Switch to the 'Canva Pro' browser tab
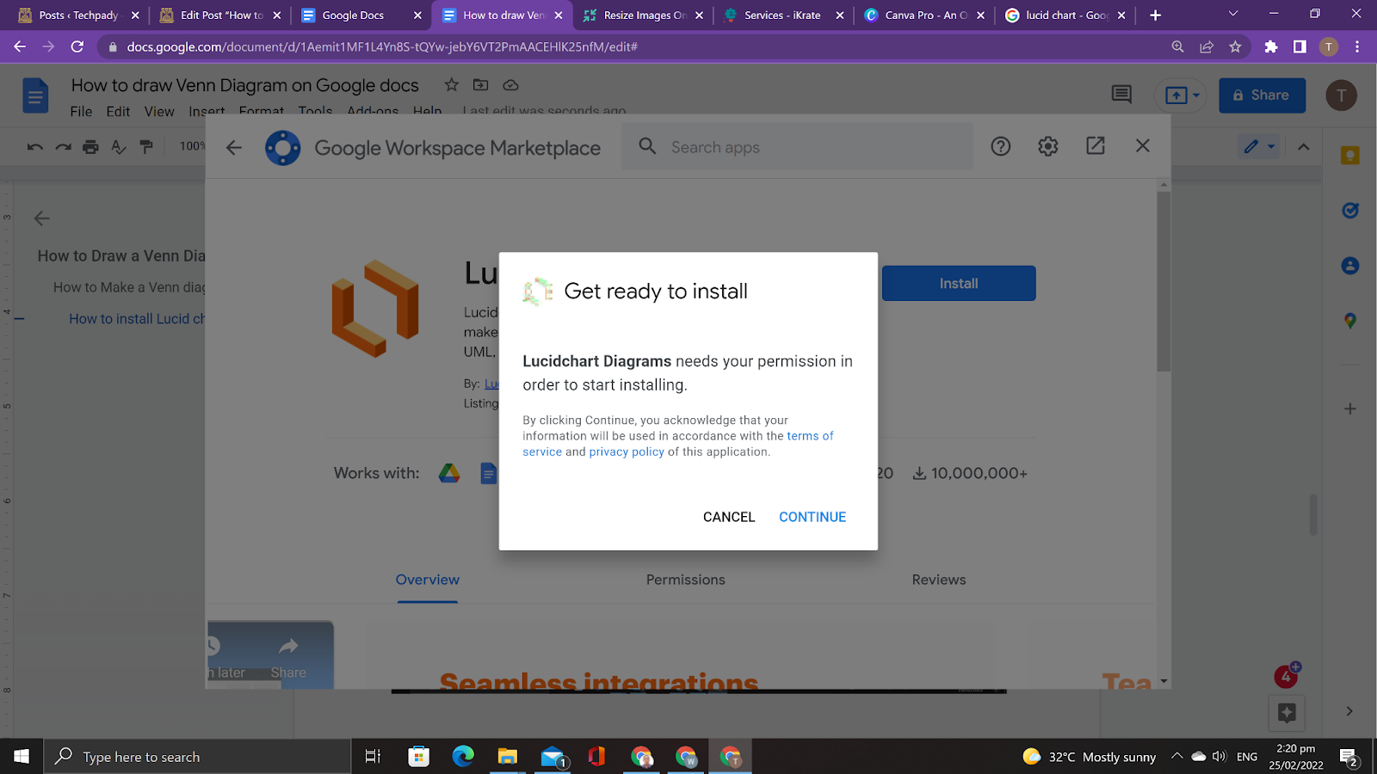This screenshot has width=1377, height=774. click(924, 15)
